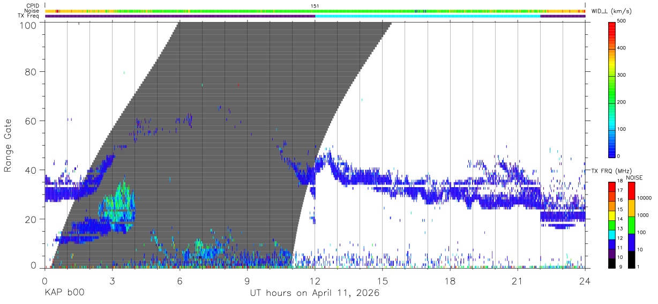Click the 80 range gate tick label
This screenshot has height=304, width=658.
[x=31, y=72]
